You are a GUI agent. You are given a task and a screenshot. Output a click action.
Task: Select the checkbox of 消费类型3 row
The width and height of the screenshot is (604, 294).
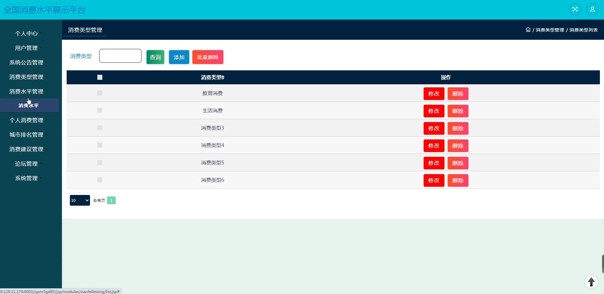100,128
